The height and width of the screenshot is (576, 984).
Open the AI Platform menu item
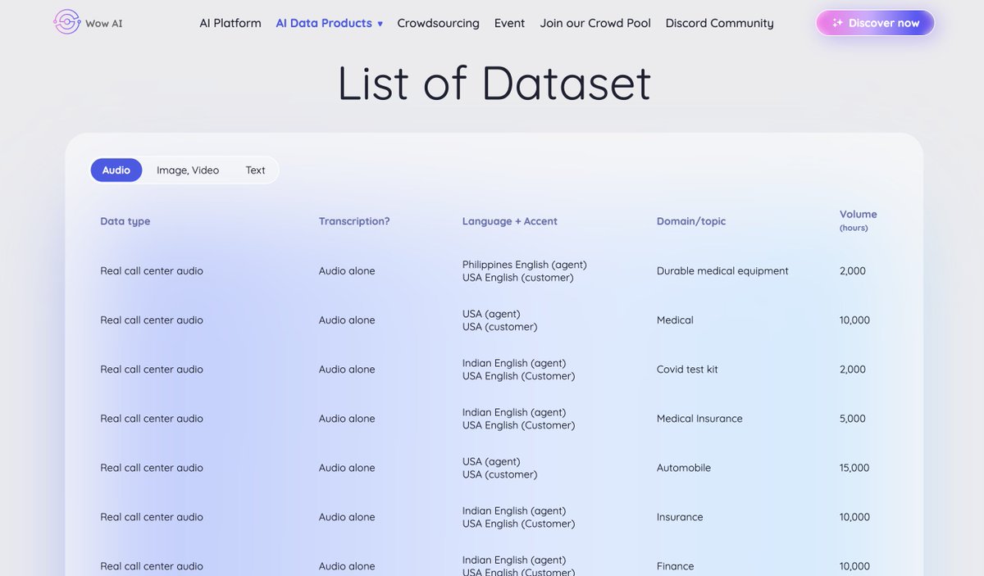click(x=230, y=23)
